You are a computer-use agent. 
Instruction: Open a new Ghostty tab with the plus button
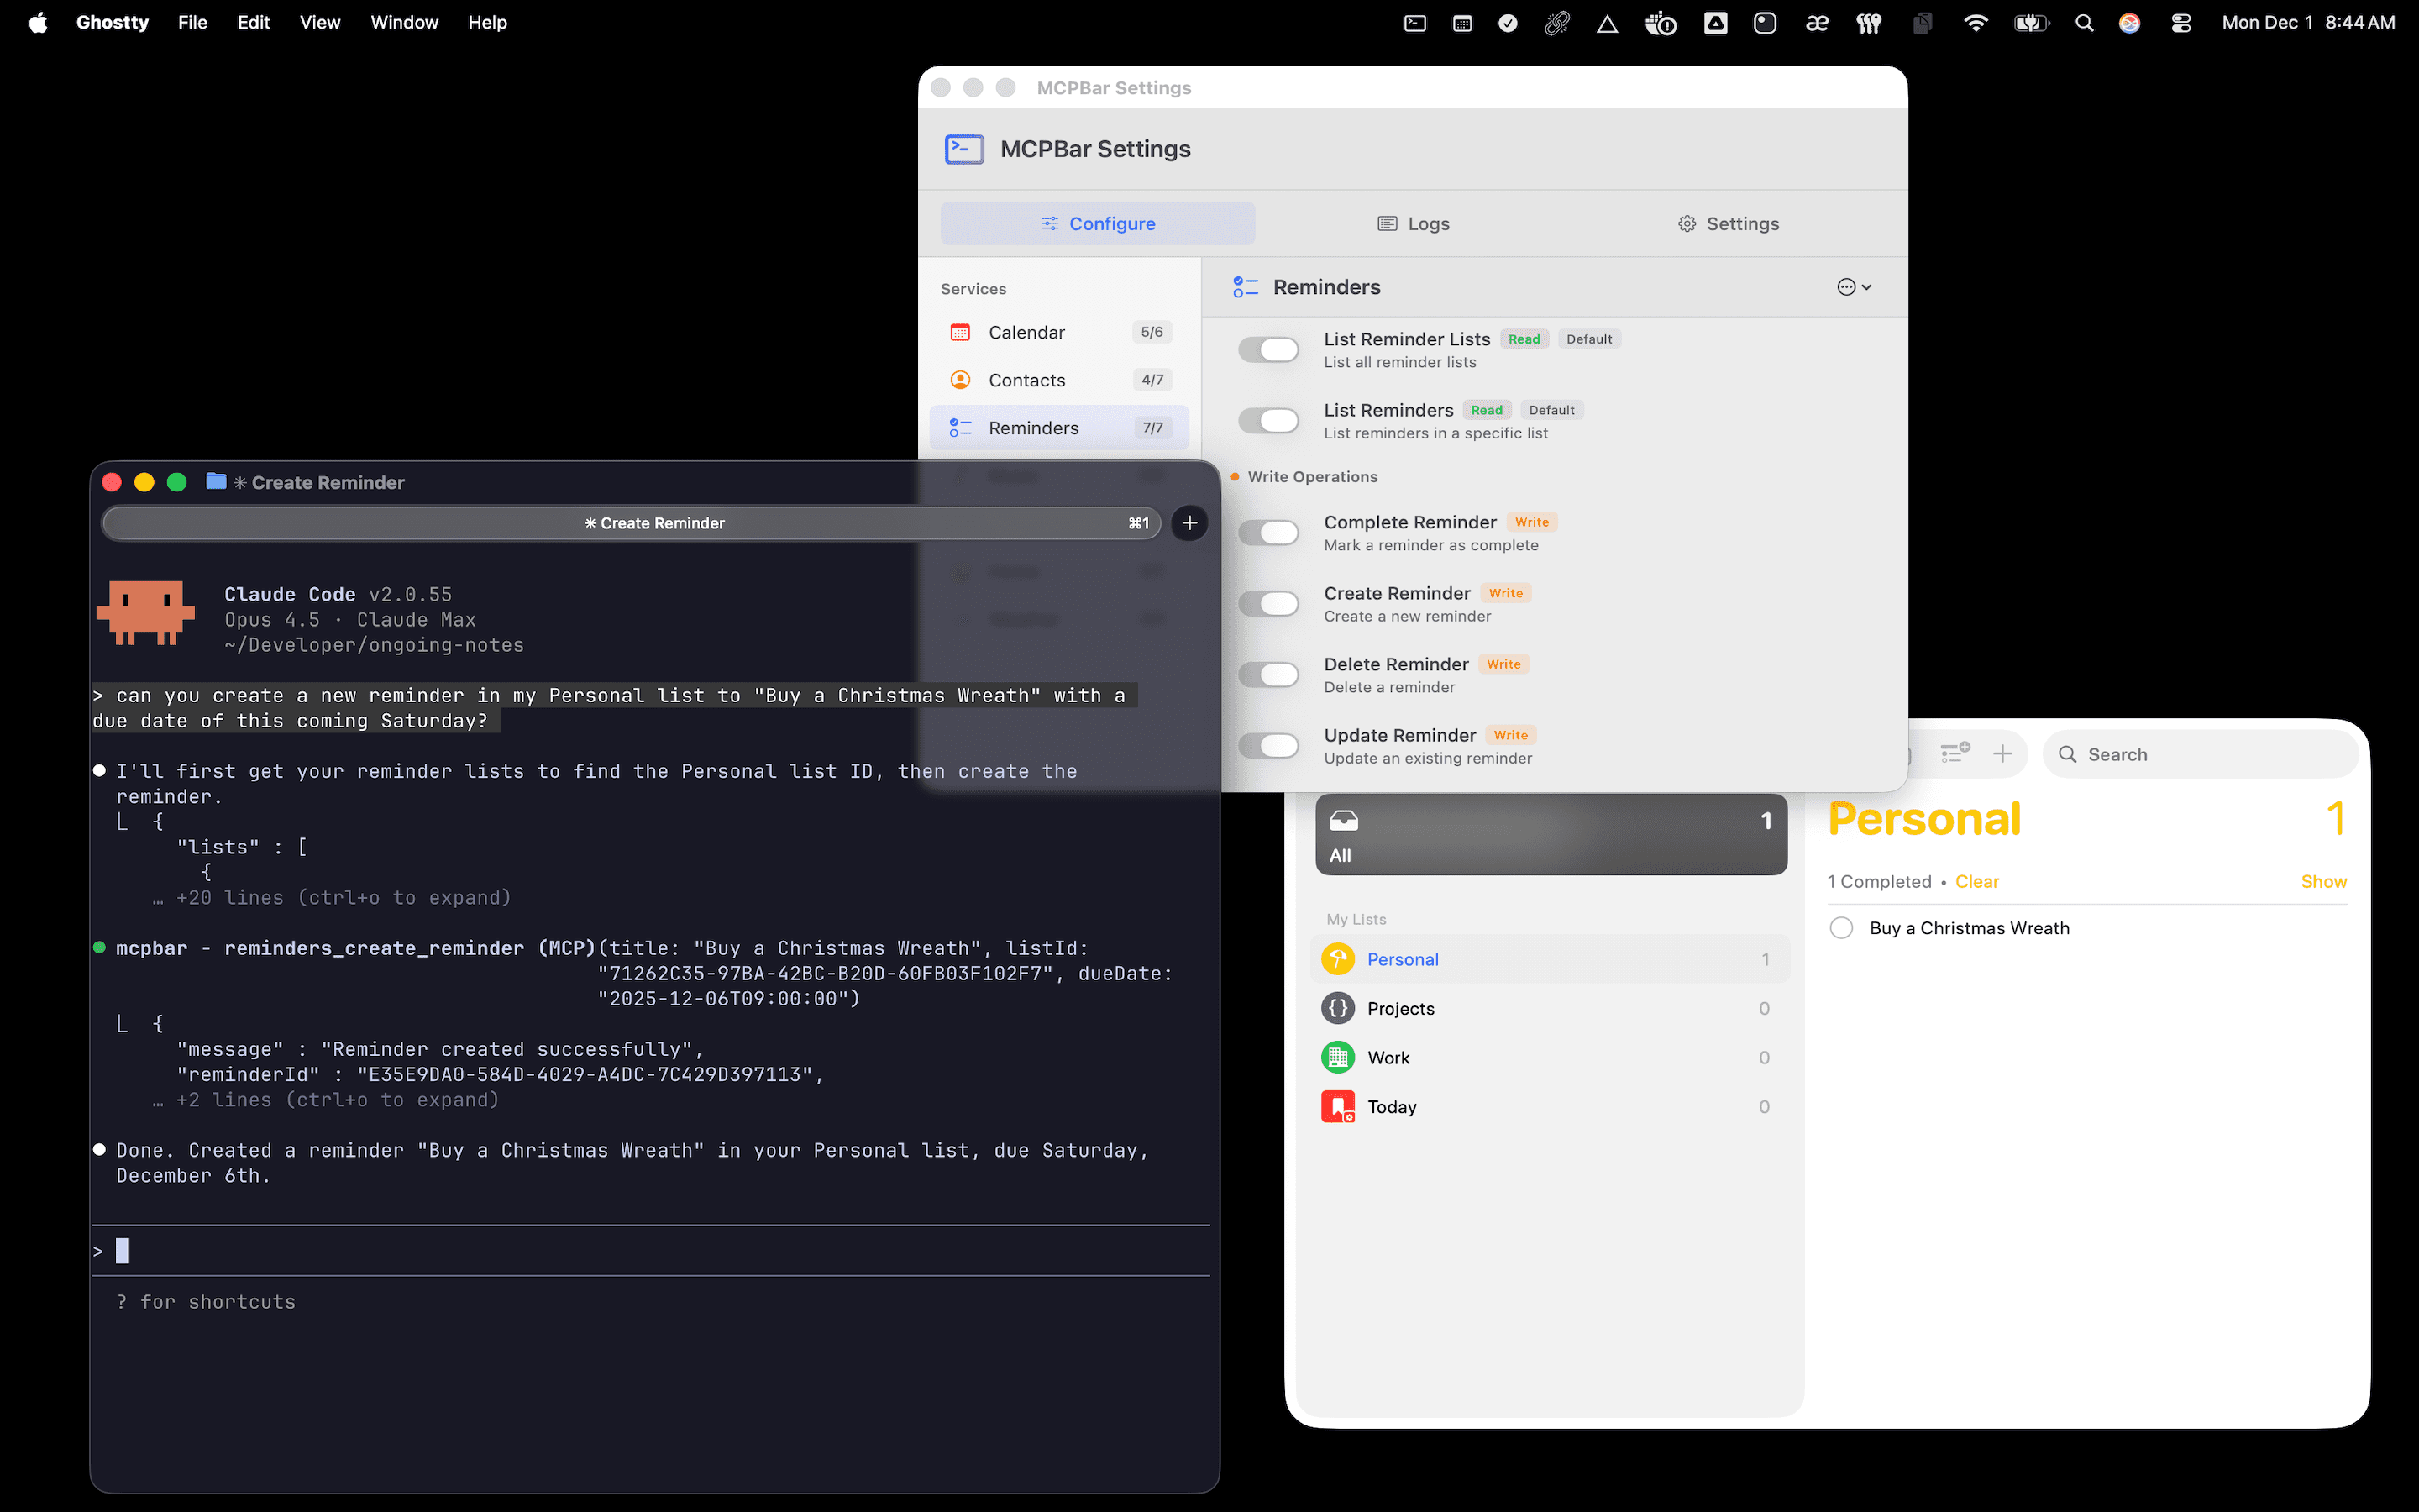click(1189, 522)
